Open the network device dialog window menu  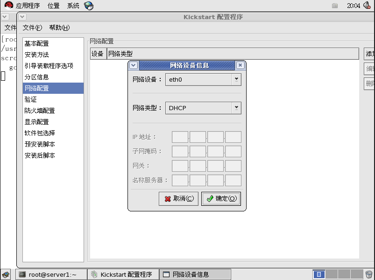click(134, 65)
